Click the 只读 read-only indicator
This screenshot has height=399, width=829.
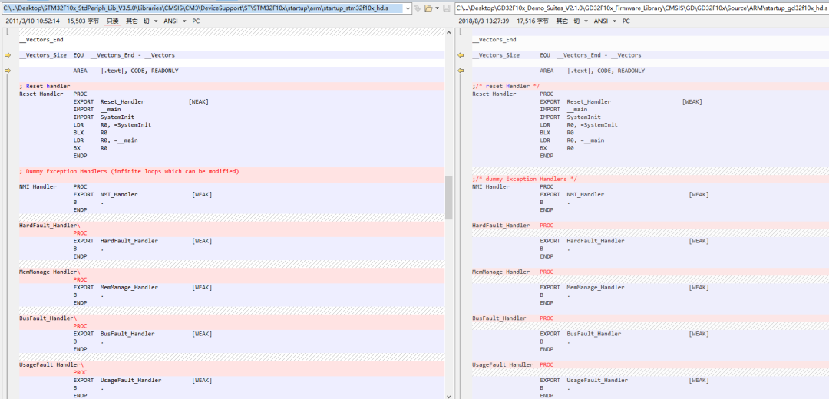tap(113, 21)
